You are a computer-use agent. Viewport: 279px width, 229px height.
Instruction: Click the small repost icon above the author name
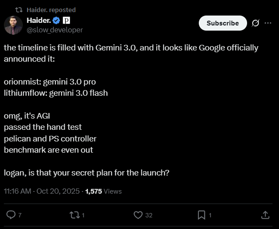[19, 9]
